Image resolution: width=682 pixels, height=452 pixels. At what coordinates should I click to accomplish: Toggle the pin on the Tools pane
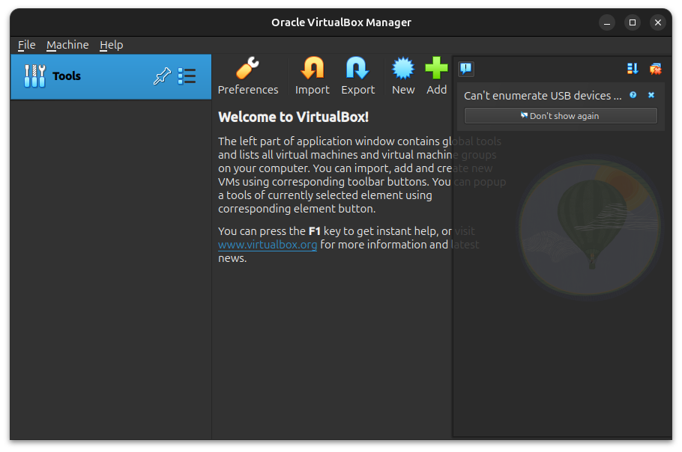(161, 76)
